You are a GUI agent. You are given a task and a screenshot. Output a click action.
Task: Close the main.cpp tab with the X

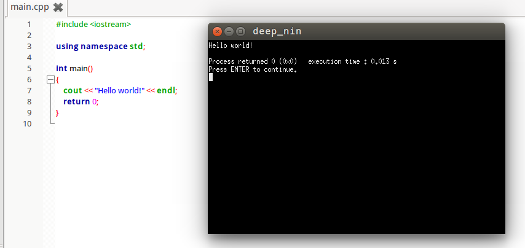coord(58,7)
